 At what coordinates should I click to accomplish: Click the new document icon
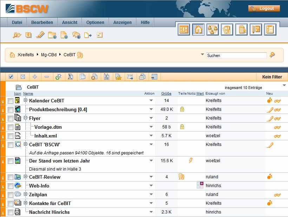point(64,35)
